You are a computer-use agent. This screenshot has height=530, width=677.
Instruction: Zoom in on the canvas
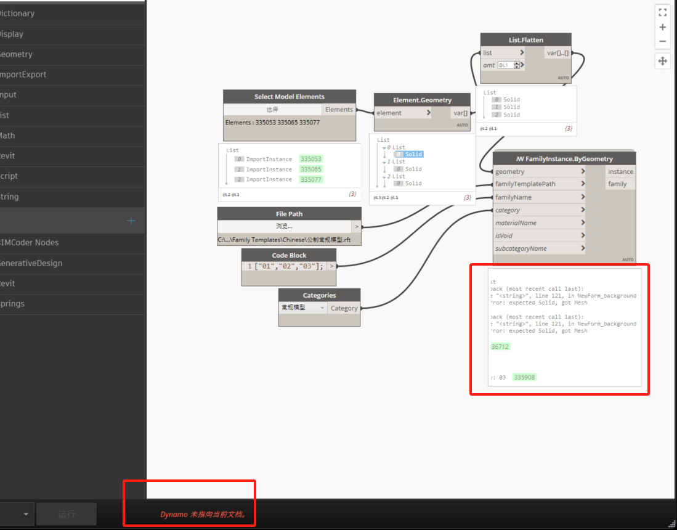(662, 27)
